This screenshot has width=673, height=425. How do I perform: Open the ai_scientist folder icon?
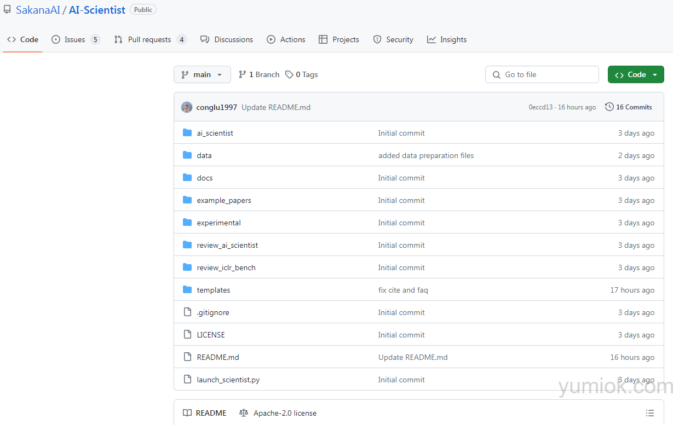click(187, 133)
